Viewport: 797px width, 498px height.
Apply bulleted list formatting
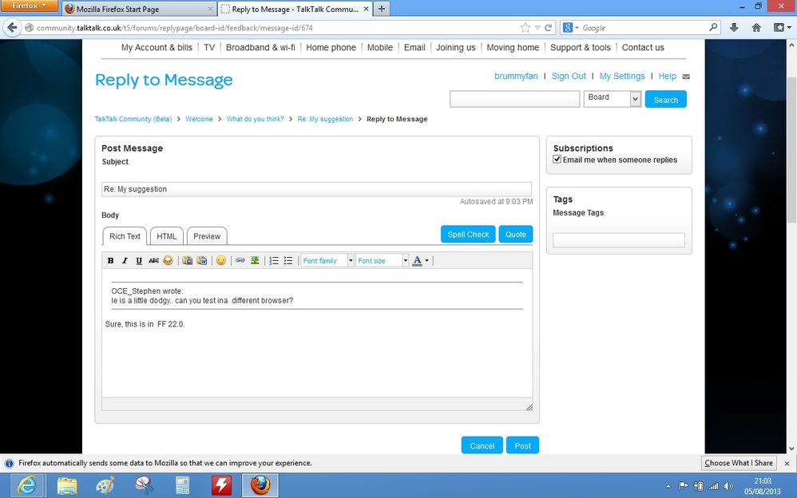tap(288, 261)
